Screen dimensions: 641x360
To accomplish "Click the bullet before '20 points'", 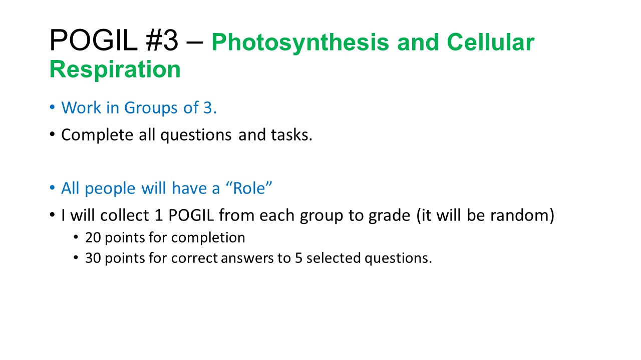I will click(76, 237).
